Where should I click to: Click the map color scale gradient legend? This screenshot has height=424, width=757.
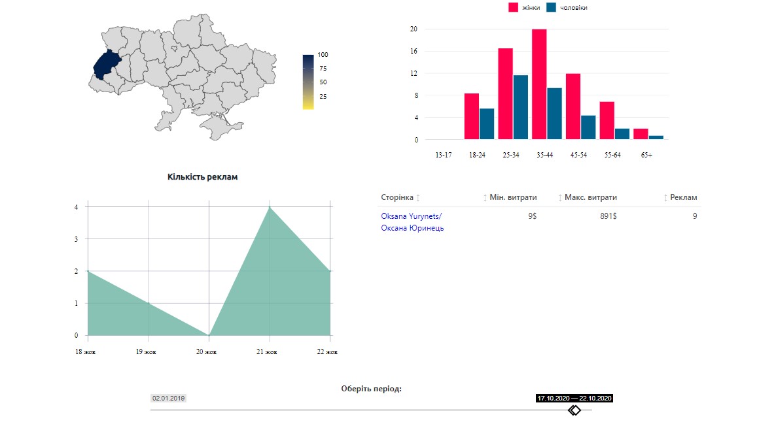tap(308, 82)
